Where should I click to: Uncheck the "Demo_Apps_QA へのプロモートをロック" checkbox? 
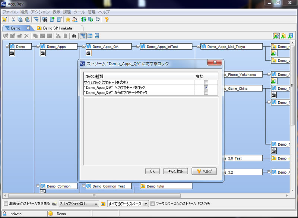click(206, 88)
